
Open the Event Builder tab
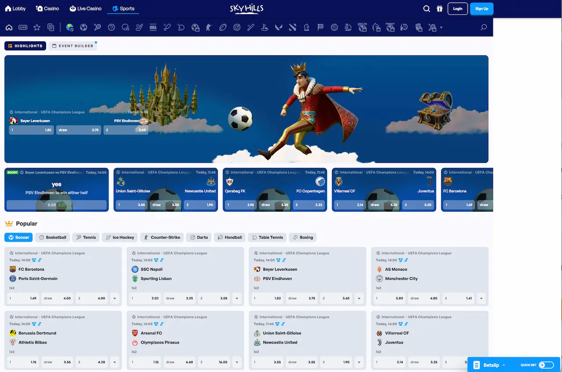pos(72,46)
